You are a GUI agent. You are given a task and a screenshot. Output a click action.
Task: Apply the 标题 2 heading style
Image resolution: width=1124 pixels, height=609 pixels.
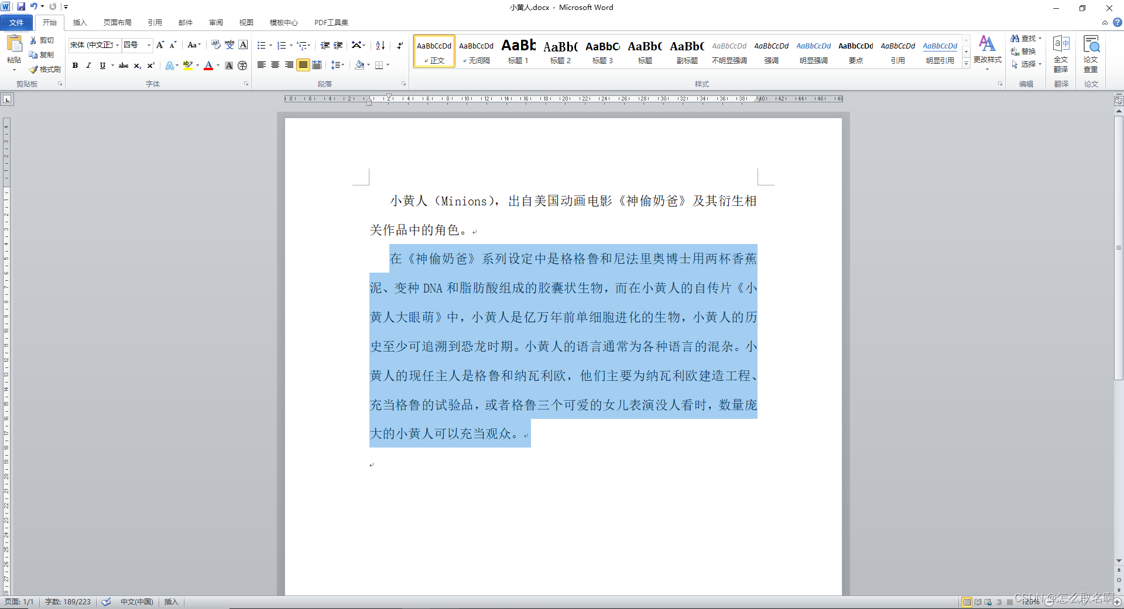tap(560, 51)
